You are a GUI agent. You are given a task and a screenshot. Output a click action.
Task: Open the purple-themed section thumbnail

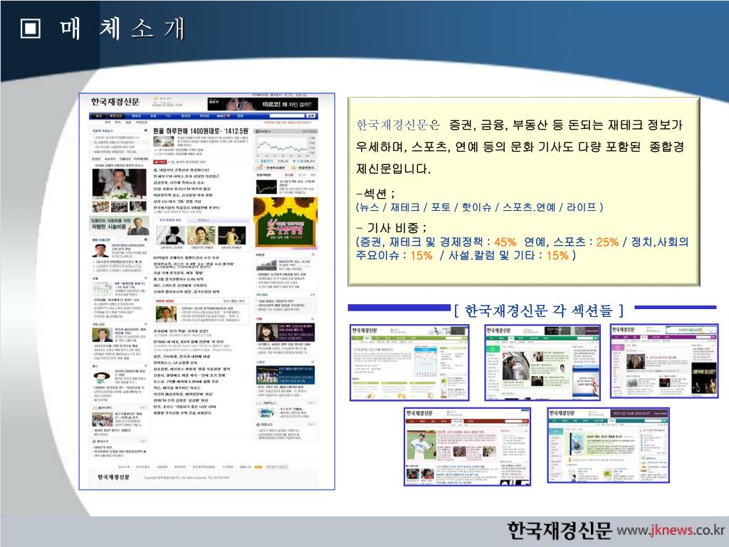pyautogui.click(x=664, y=361)
